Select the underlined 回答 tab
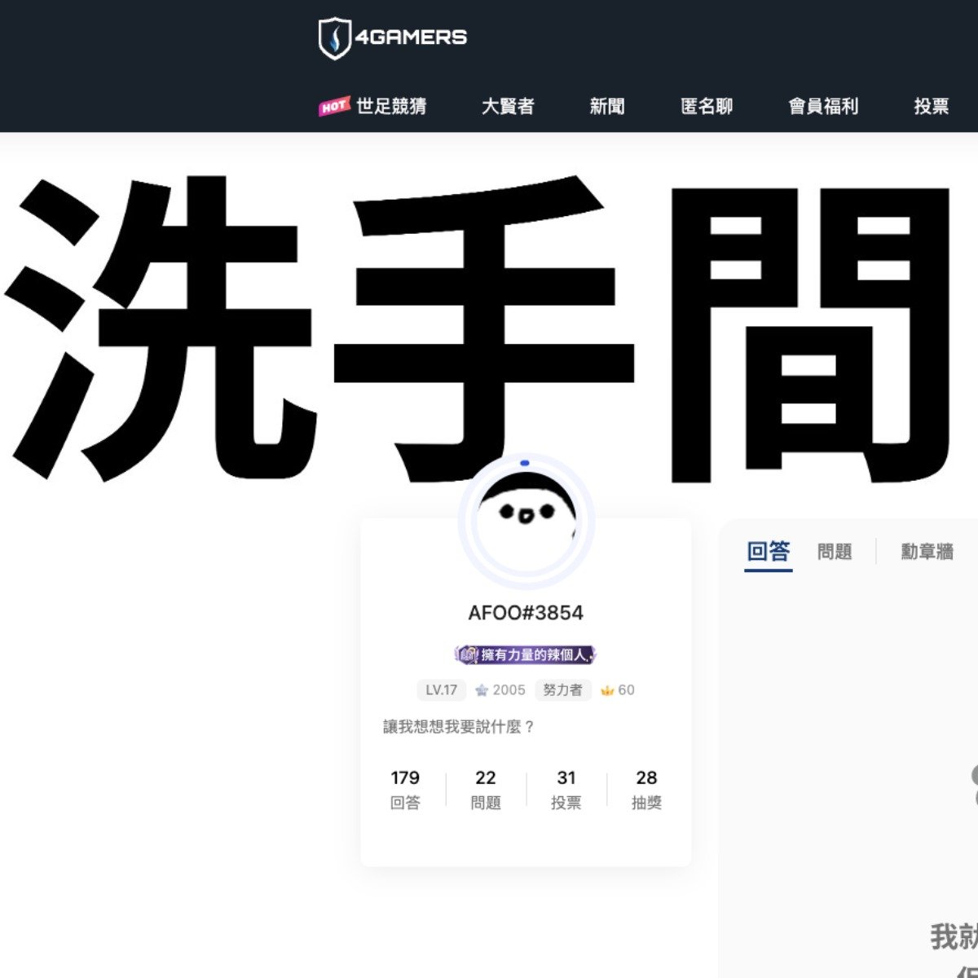This screenshot has width=978, height=978. click(768, 552)
